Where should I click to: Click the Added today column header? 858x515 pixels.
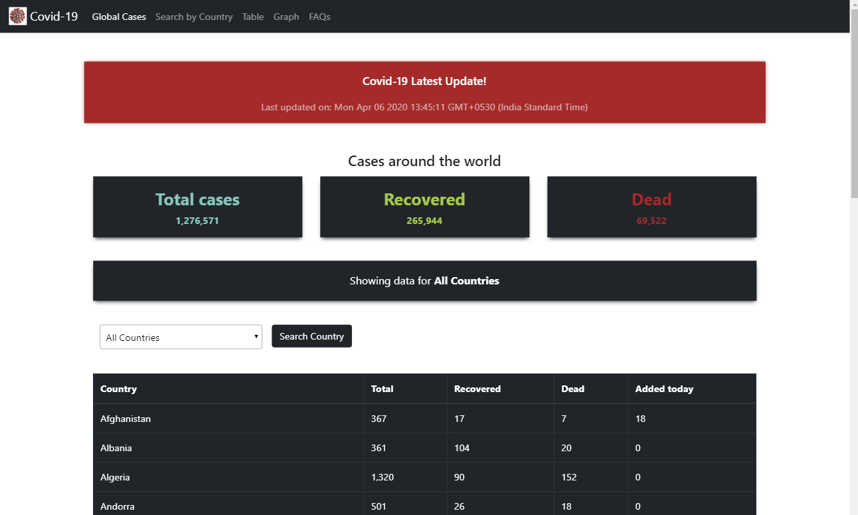point(664,389)
